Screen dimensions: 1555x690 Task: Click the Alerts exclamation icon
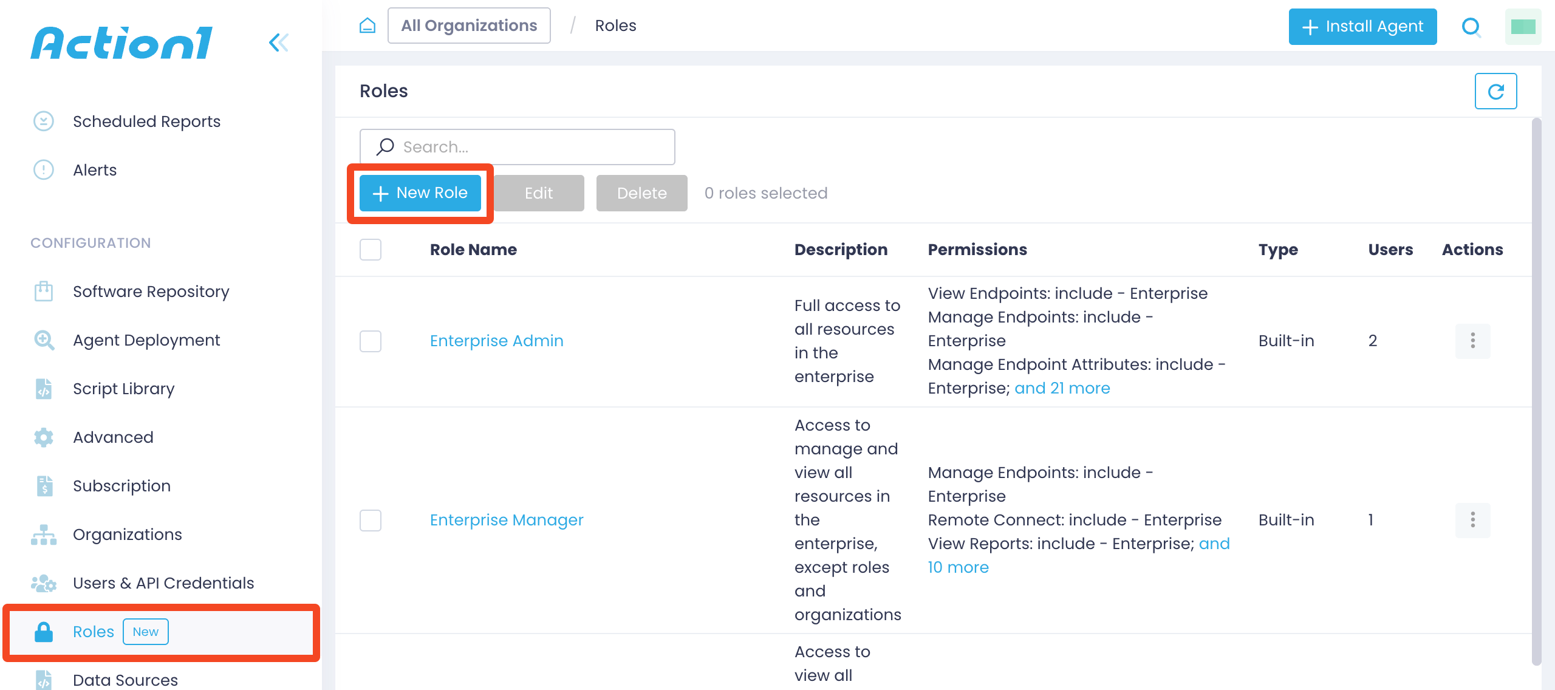[x=44, y=170]
